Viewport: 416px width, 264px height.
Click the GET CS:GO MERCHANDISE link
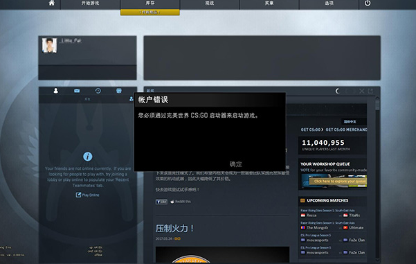[x=347, y=130]
